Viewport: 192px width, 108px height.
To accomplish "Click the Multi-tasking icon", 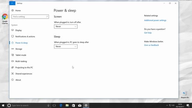I will click(13, 61).
